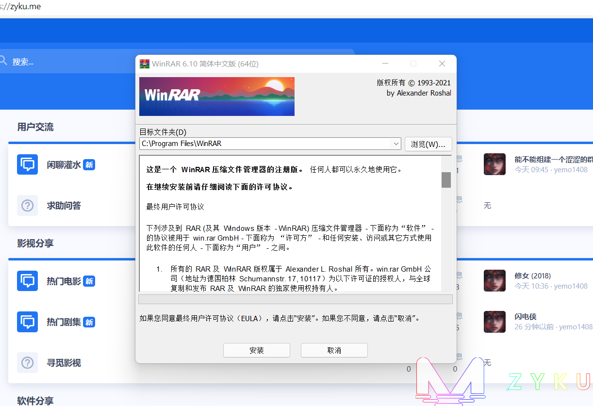Click the 今天 10:36 · yemo1408 timestamp
Viewport: 593px width, 406px height.
[551, 286]
